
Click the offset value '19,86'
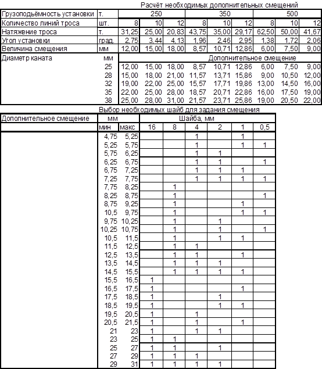point(244,84)
